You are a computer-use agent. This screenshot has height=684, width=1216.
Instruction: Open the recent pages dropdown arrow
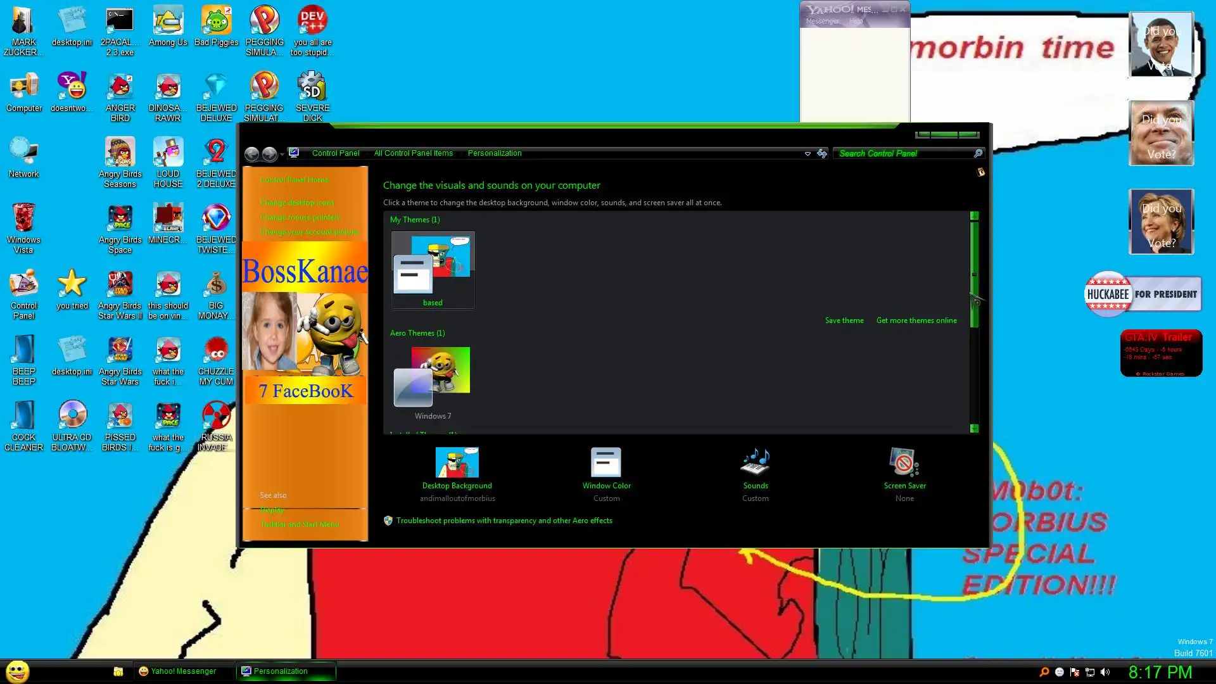coord(282,154)
